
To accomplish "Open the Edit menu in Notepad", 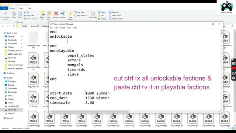I will tap(56, 28).
